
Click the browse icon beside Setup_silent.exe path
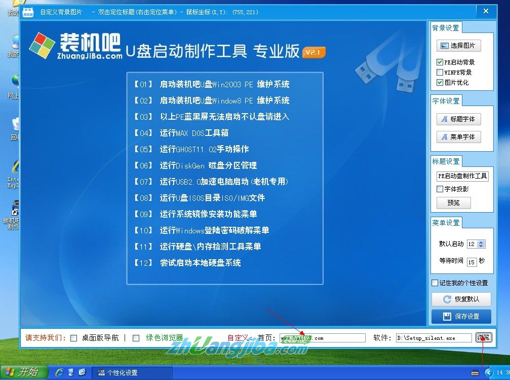tap(484, 337)
